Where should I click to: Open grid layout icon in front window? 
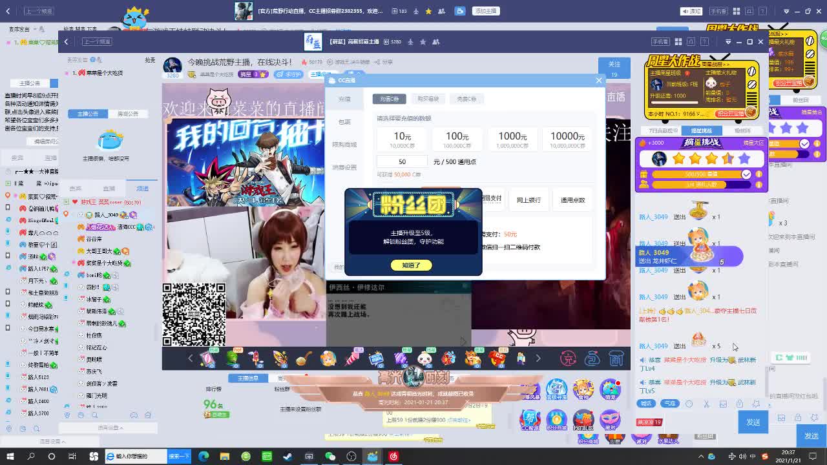click(678, 41)
